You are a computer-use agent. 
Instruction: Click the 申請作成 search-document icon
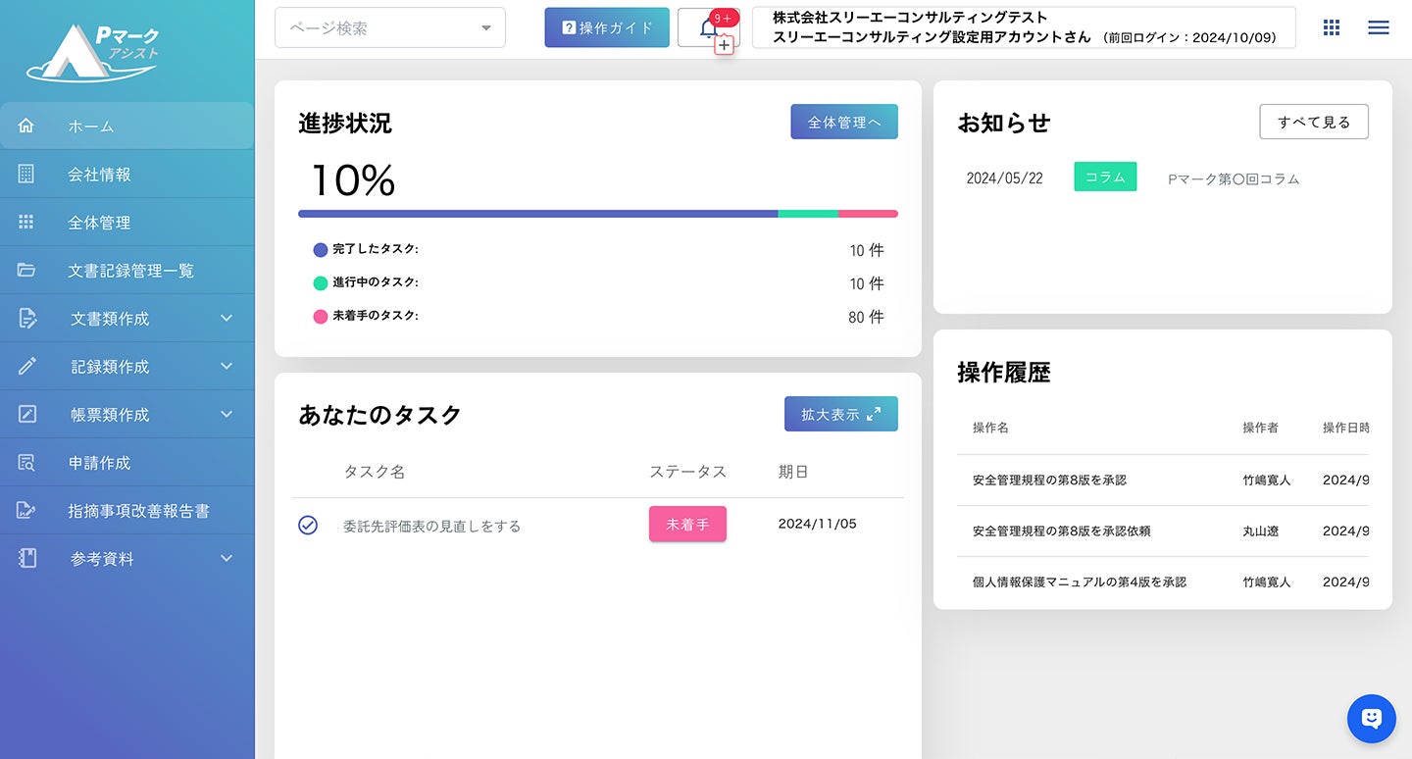pyautogui.click(x=26, y=463)
